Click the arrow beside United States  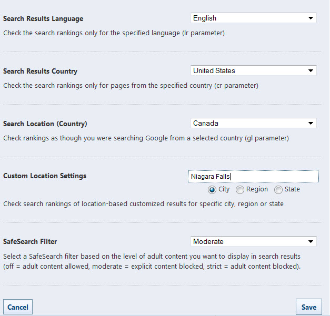[311, 71]
